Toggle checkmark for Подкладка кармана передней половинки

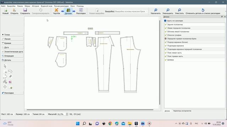(166, 49)
